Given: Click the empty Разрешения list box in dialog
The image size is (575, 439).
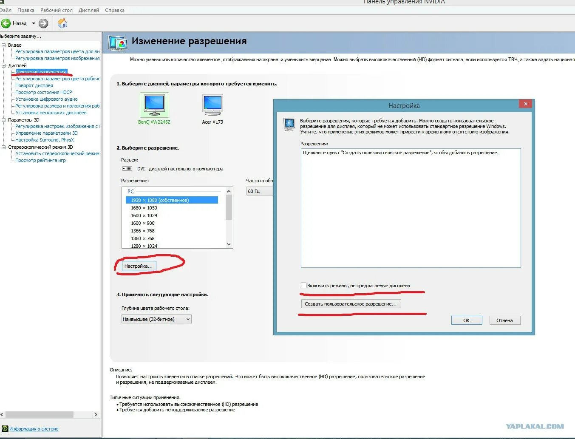Looking at the screenshot, I should click(x=411, y=208).
